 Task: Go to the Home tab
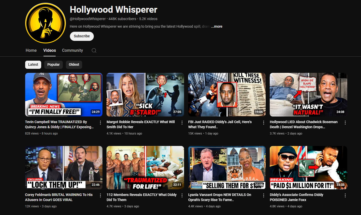[31, 51]
